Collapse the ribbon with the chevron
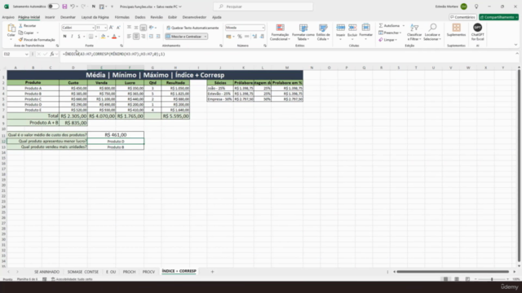522x293 pixels. [x=515, y=45]
